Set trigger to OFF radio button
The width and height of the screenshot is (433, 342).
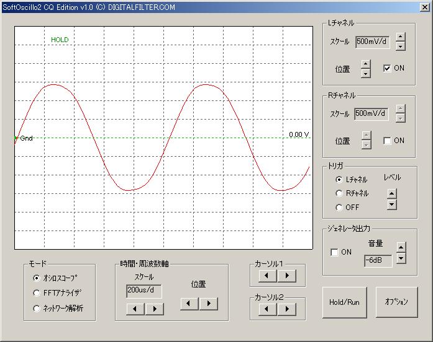(x=339, y=208)
